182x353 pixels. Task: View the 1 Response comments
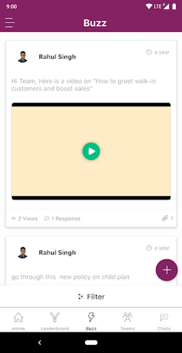[x=62, y=218]
